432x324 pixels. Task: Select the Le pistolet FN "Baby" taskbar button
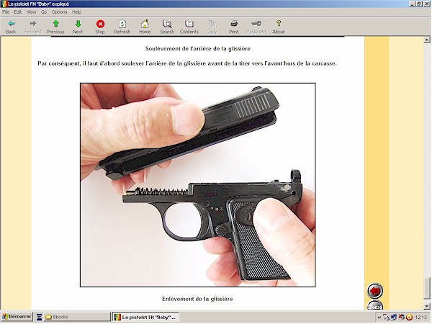tap(146, 317)
